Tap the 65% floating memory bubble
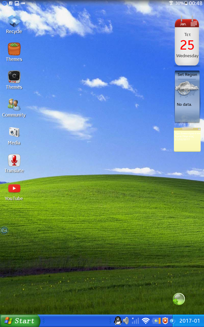Image resolution: width=204 pixels, height=327 pixels. point(4,230)
